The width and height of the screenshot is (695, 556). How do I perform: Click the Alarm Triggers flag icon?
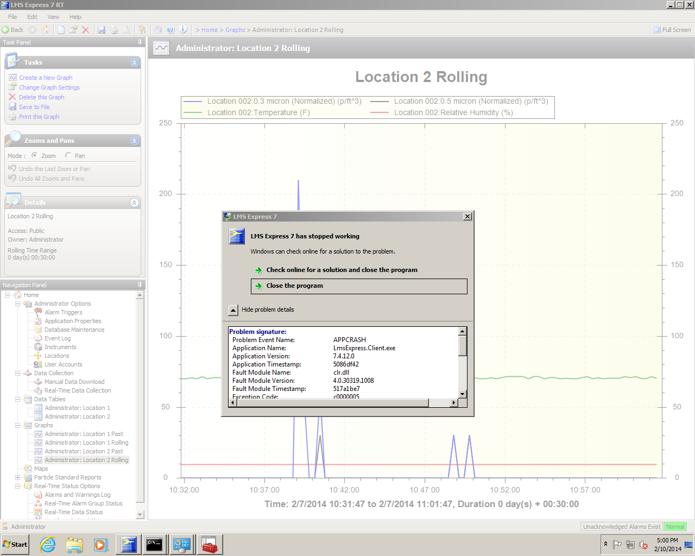point(38,312)
